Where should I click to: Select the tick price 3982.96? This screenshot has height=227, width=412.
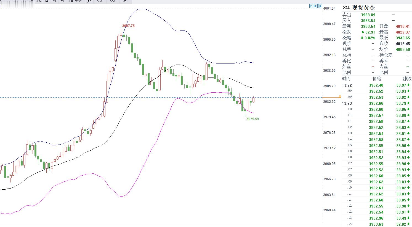pos(376,218)
